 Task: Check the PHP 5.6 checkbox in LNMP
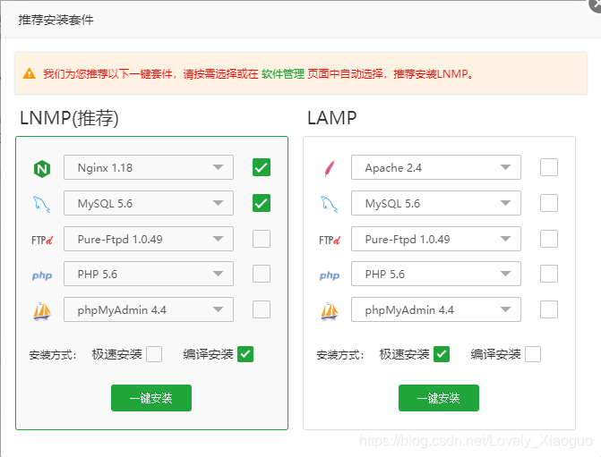[262, 274]
